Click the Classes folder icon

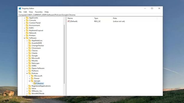[x=30, y=51]
